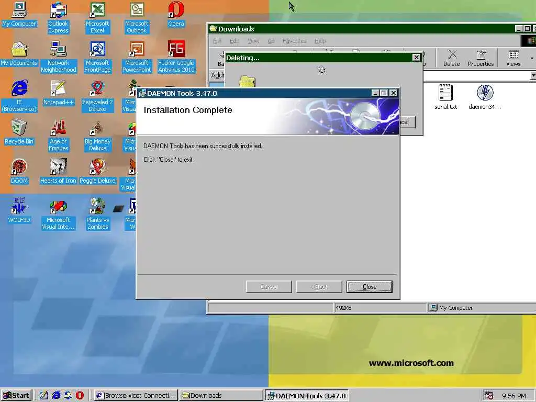
Task: Open Favorites menu in Downloads window
Action: (294, 41)
